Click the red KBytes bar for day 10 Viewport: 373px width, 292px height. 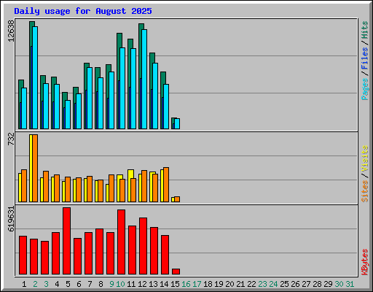121,242
